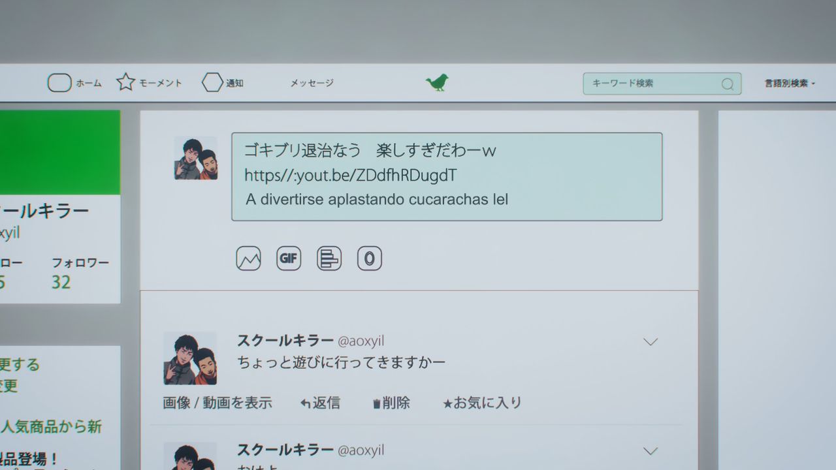This screenshot has width=836, height=470.
Task: Click 削除 to delete the post
Action: pos(391,403)
